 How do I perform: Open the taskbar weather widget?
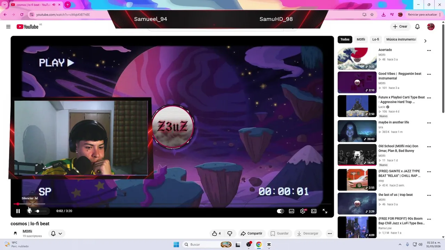tap(16, 244)
